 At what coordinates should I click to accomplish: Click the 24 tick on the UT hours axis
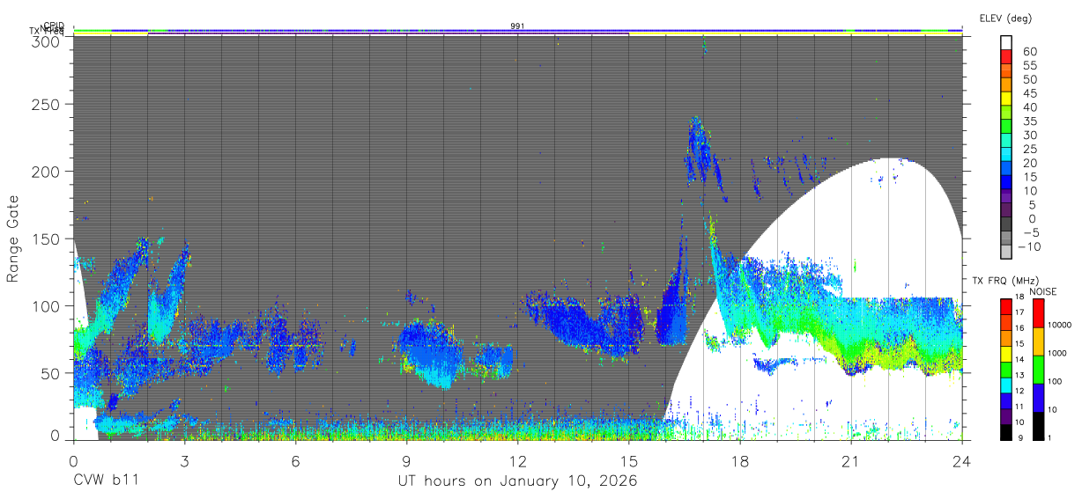click(961, 460)
